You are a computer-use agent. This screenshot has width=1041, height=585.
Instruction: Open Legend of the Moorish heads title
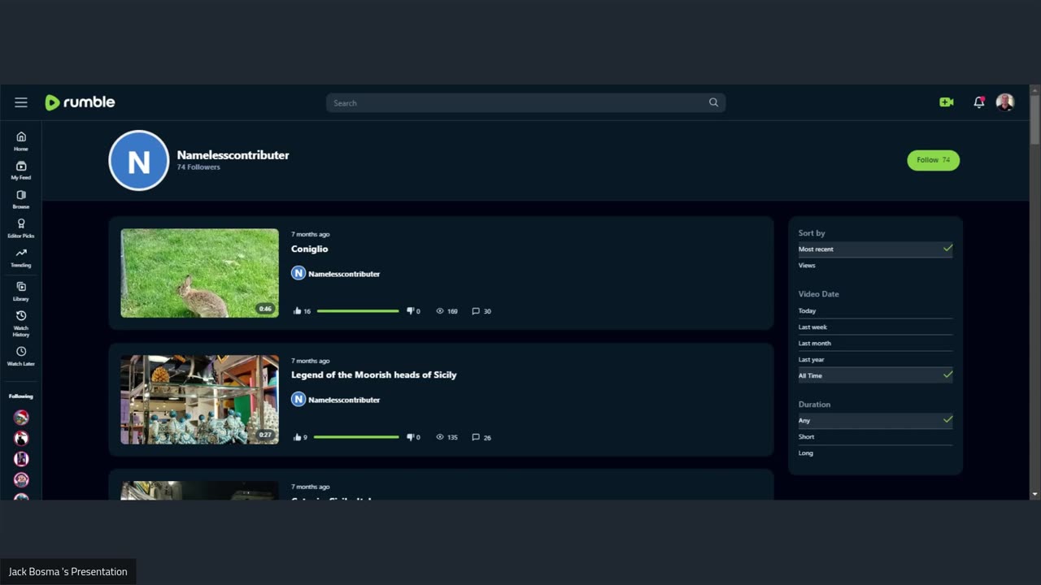[374, 375]
